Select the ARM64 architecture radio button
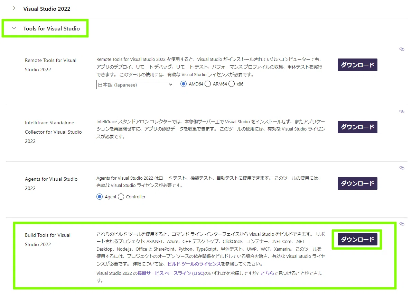This screenshot has height=297, width=412. point(208,84)
